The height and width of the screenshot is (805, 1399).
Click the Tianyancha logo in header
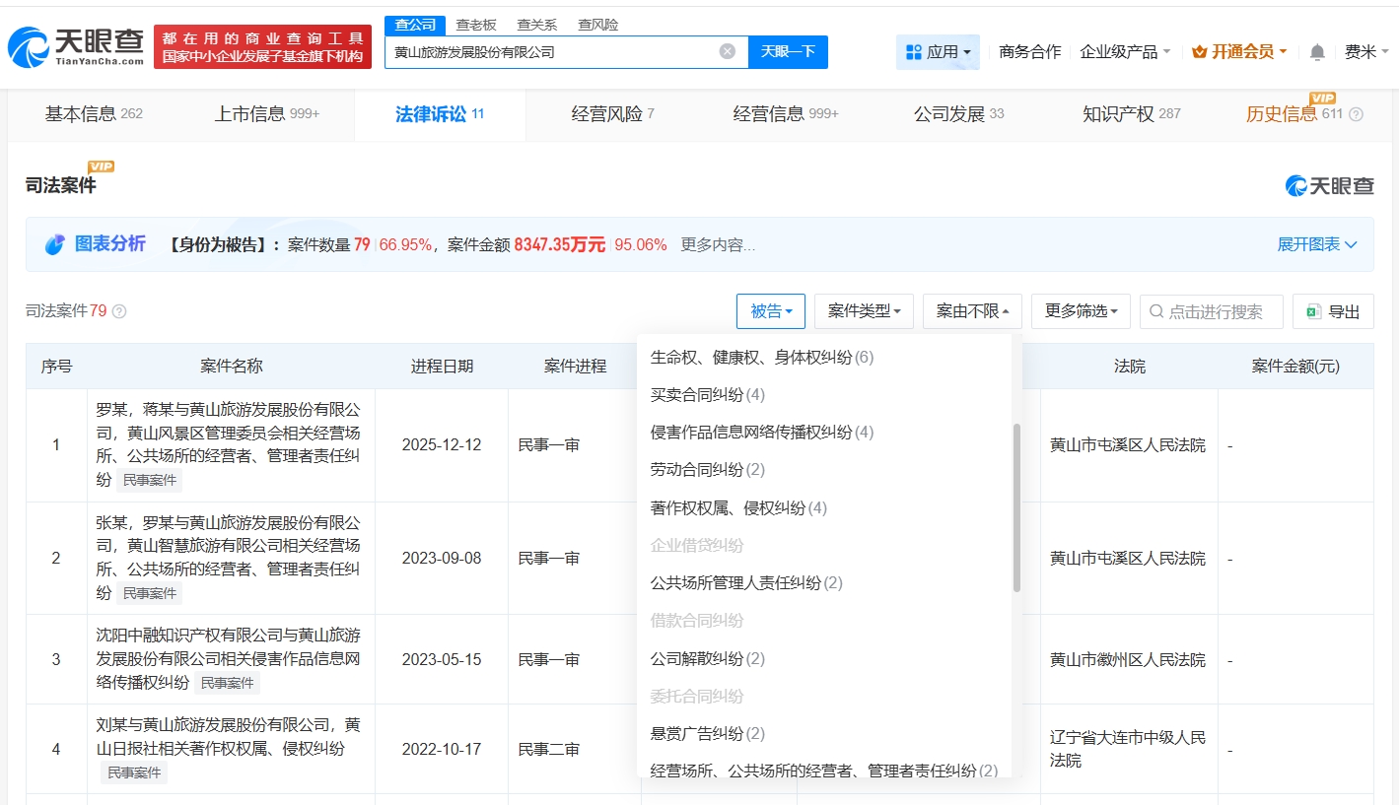[x=75, y=47]
